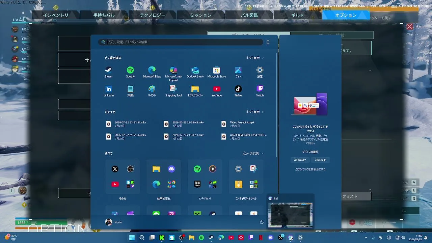Open Netflix on taskbar
This screenshot has width=432, height=243.
[261, 238]
